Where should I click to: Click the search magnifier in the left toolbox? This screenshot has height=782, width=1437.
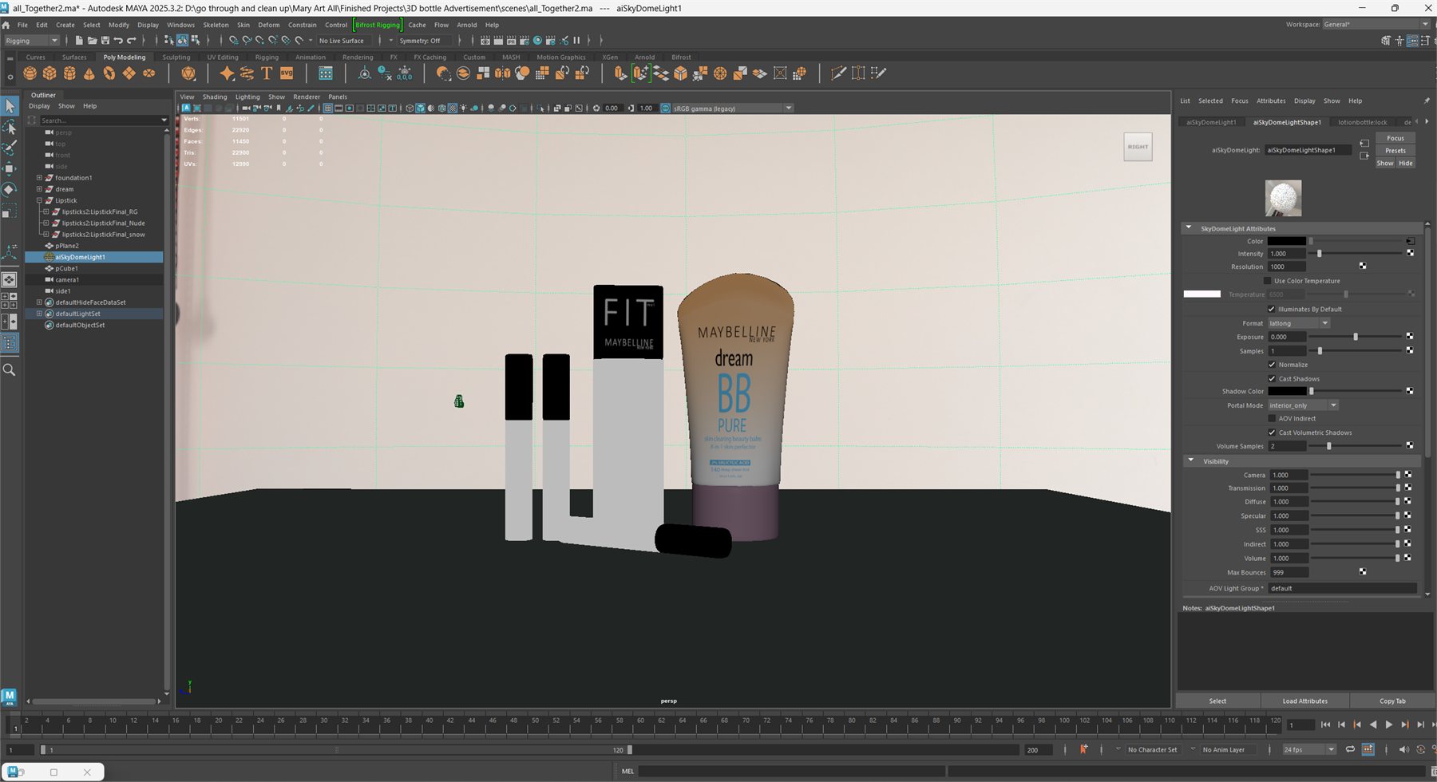(10, 369)
